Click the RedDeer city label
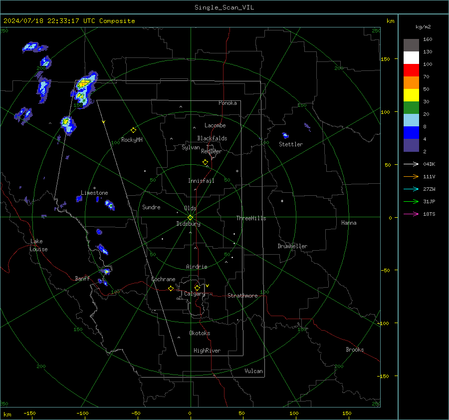This screenshot has height=420, width=449. [x=212, y=151]
